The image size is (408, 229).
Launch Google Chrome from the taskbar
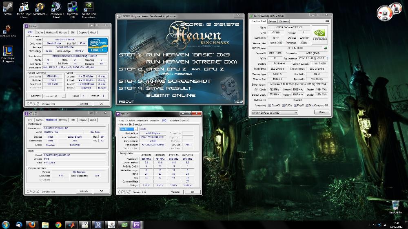pyautogui.click(x=58, y=225)
